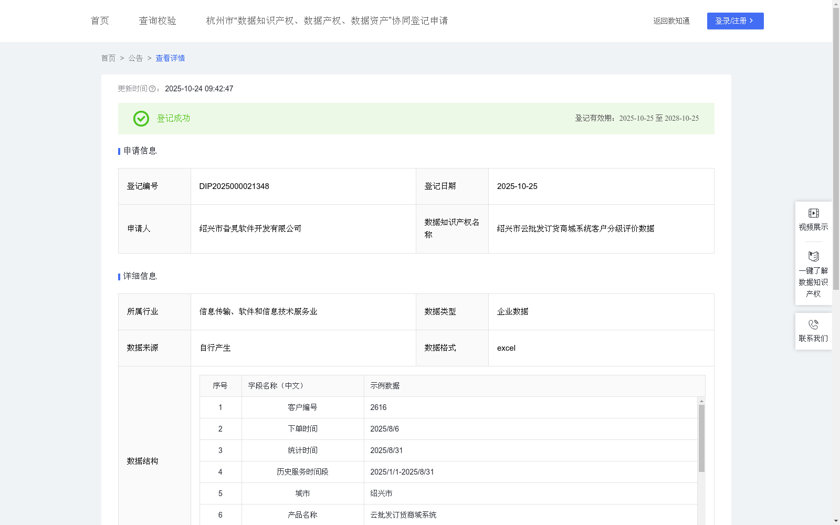The height and width of the screenshot is (525, 840).
Task: Click the up arrow of table scrollbar
Action: [701, 401]
